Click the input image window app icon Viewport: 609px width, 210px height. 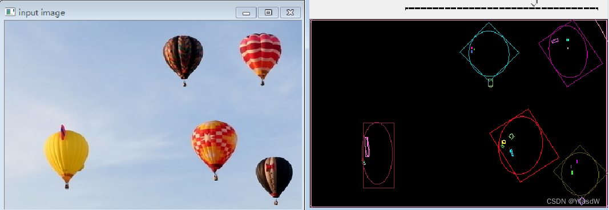[10, 13]
